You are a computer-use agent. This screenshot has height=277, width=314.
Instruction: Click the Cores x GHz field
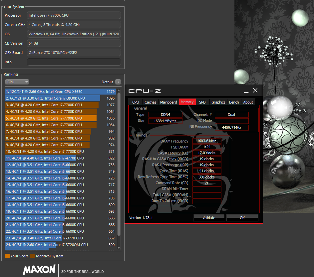pos(74,25)
